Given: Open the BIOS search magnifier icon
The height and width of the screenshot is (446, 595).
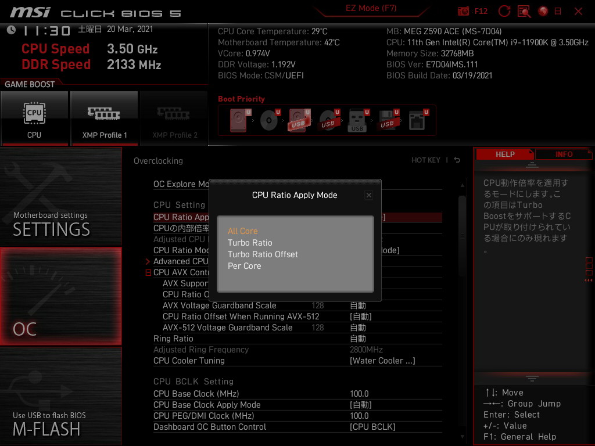Looking at the screenshot, I should coord(524,12).
